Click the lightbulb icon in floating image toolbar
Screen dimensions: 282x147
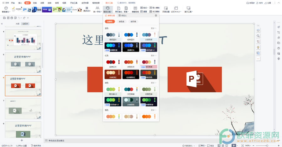tap(258, 48)
